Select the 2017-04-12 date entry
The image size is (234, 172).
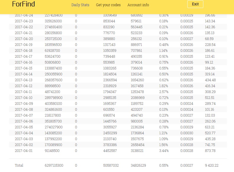(24, 86)
